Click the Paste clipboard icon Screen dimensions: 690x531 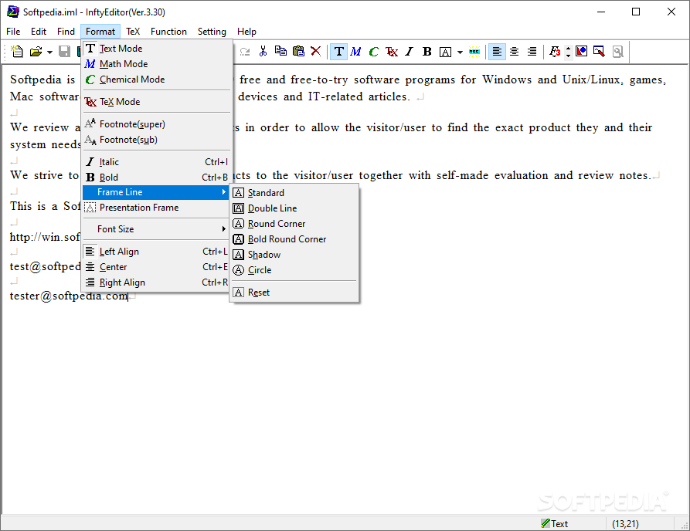point(298,52)
